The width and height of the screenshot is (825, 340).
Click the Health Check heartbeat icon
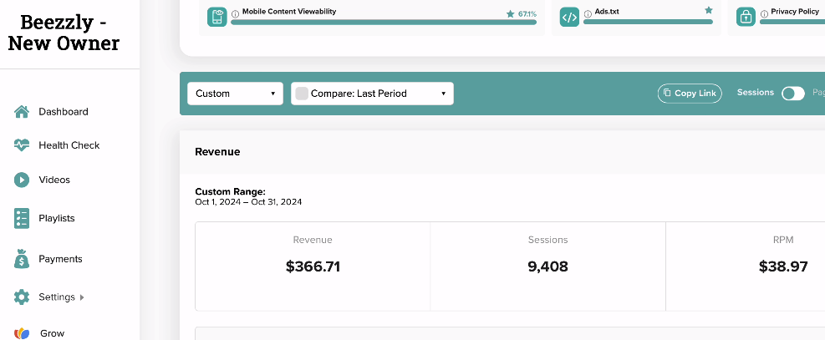coord(22,145)
